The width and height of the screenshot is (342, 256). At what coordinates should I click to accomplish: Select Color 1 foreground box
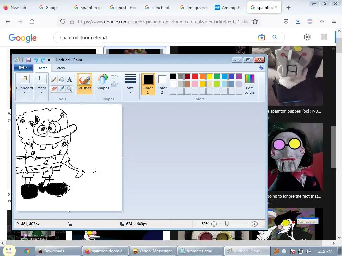click(x=148, y=84)
